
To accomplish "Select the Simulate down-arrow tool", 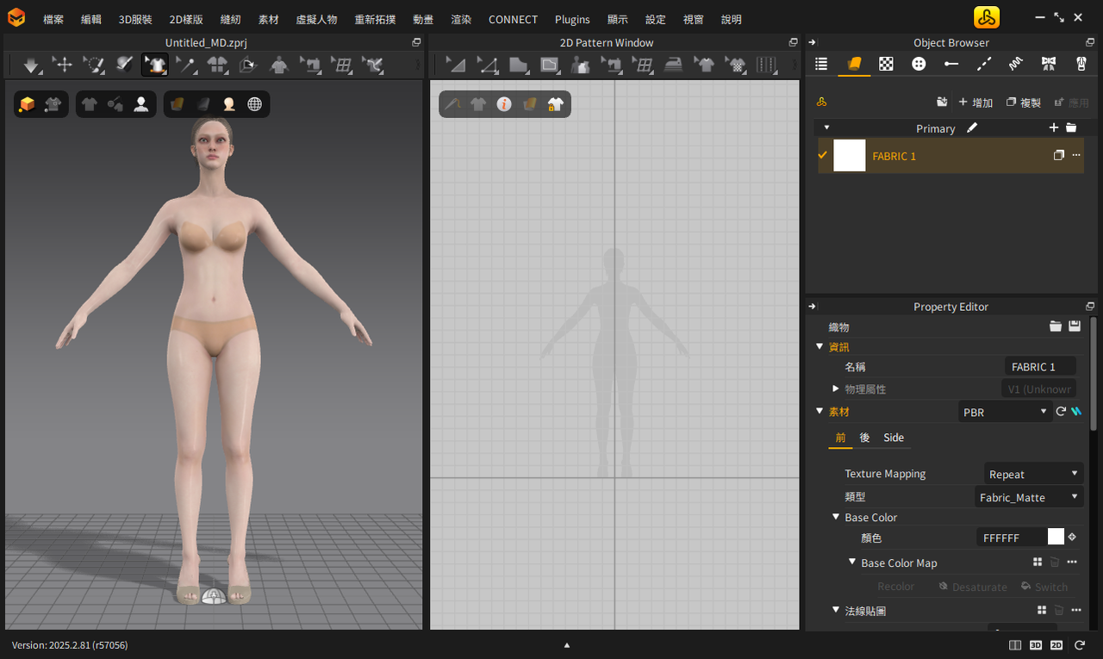I will 32,65.
